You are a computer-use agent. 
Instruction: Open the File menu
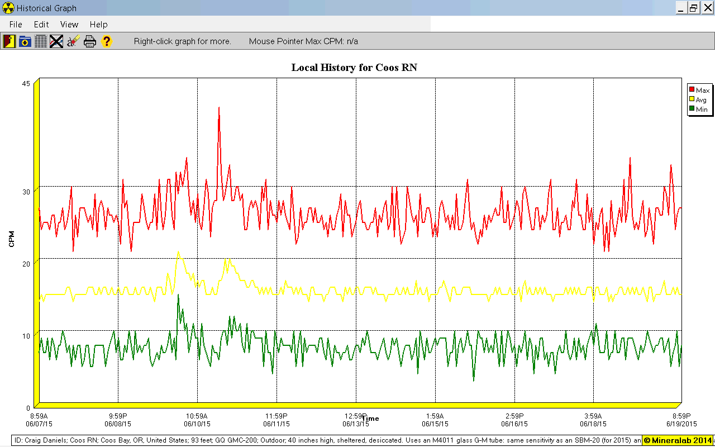[16, 25]
